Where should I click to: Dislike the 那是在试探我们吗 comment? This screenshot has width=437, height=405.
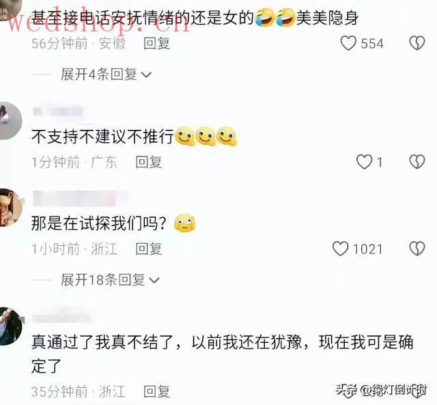417,249
